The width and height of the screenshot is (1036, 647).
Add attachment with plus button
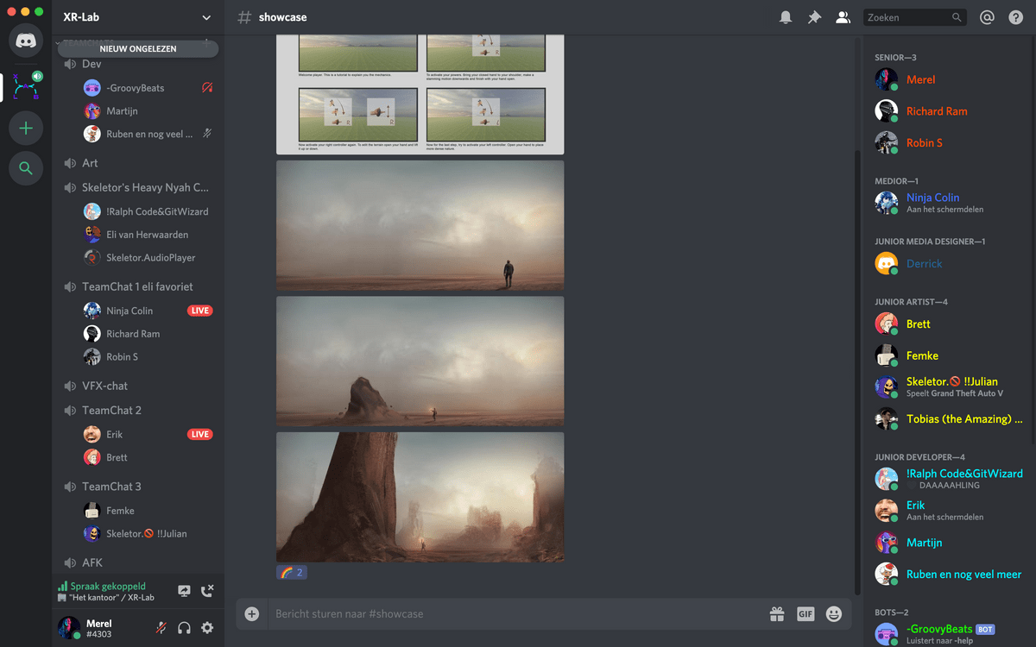tap(252, 614)
